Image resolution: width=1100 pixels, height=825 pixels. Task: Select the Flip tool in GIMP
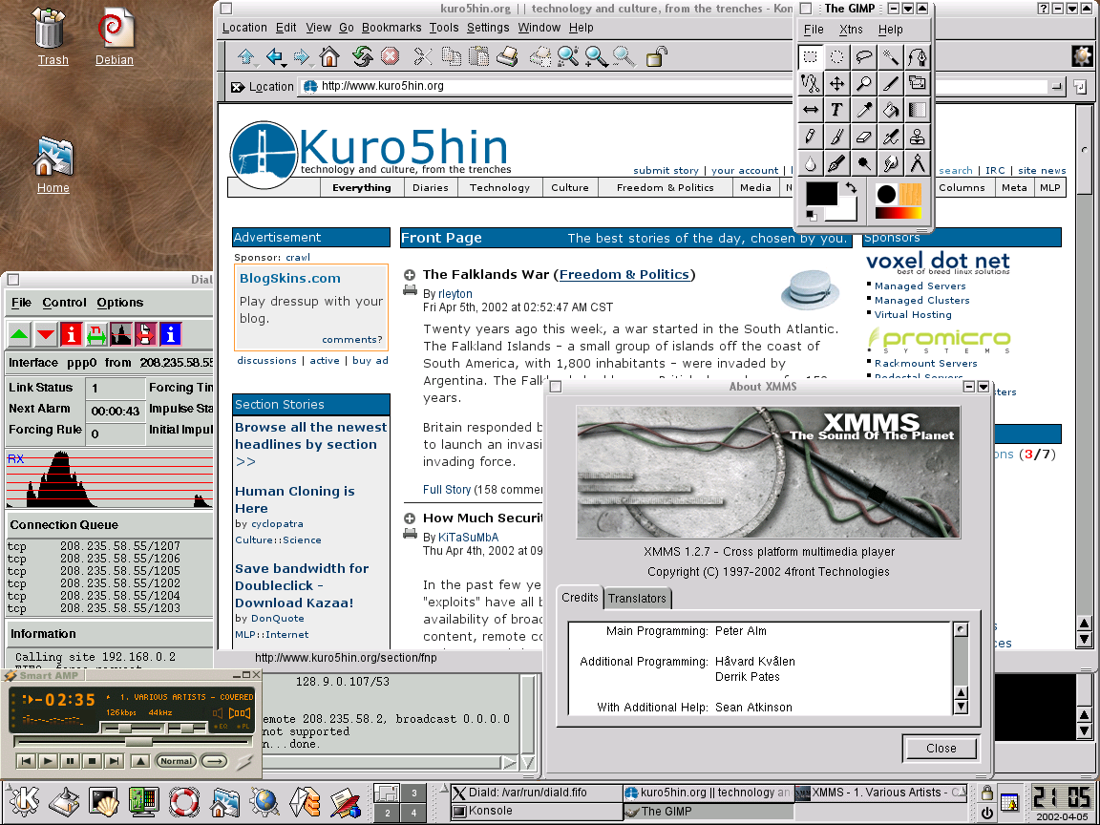[811, 110]
